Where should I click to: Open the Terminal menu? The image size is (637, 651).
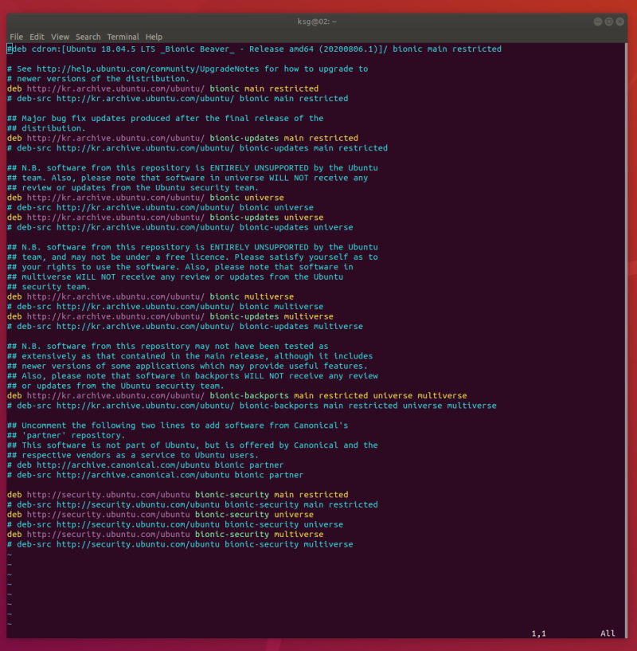(123, 37)
